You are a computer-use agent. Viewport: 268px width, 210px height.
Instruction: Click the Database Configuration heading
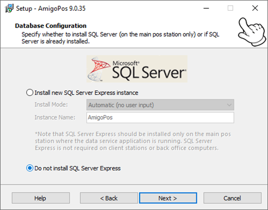pyautogui.click(x=51, y=26)
